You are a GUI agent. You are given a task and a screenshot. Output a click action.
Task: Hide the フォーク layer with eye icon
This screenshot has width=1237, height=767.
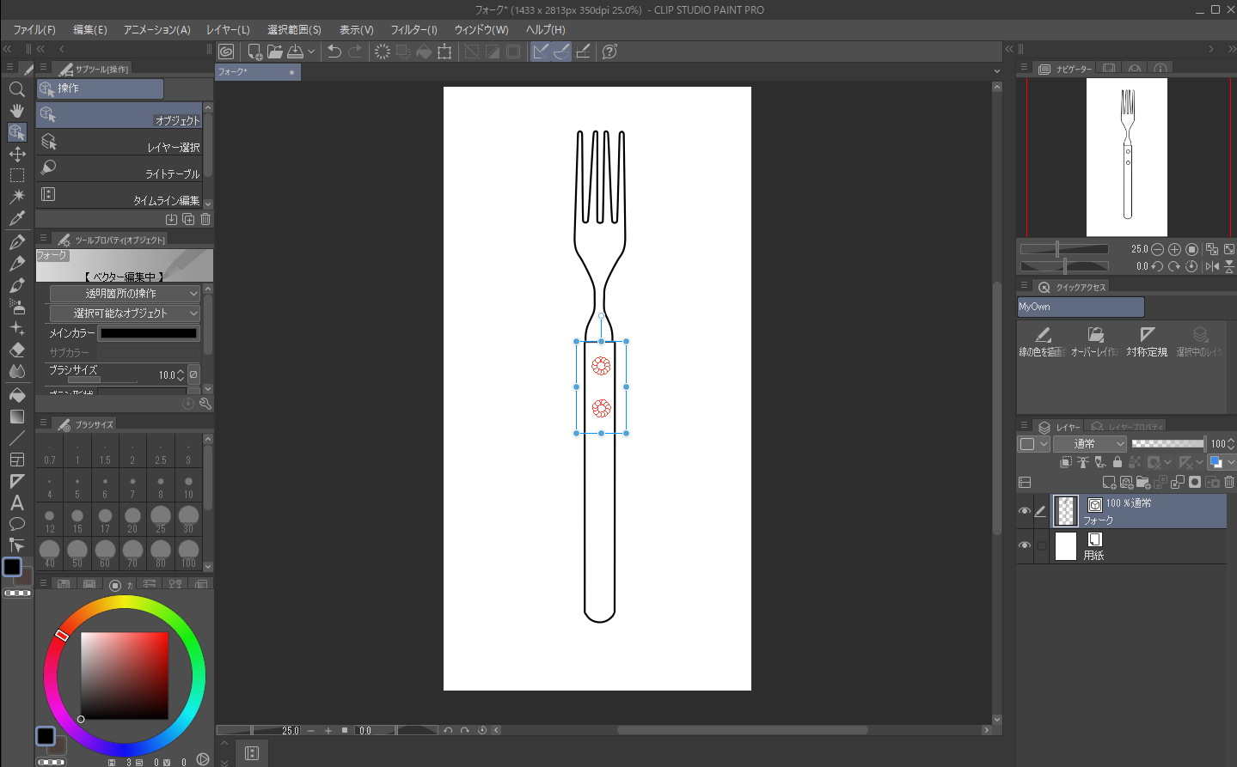click(x=1024, y=511)
